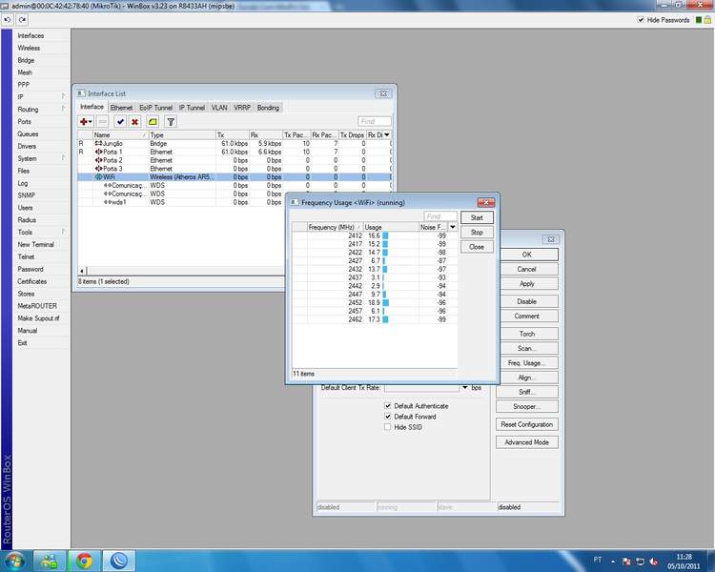Click the red plus Add interface icon
Image resolution: width=715 pixels, height=572 pixels.
(x=85, y=122)
